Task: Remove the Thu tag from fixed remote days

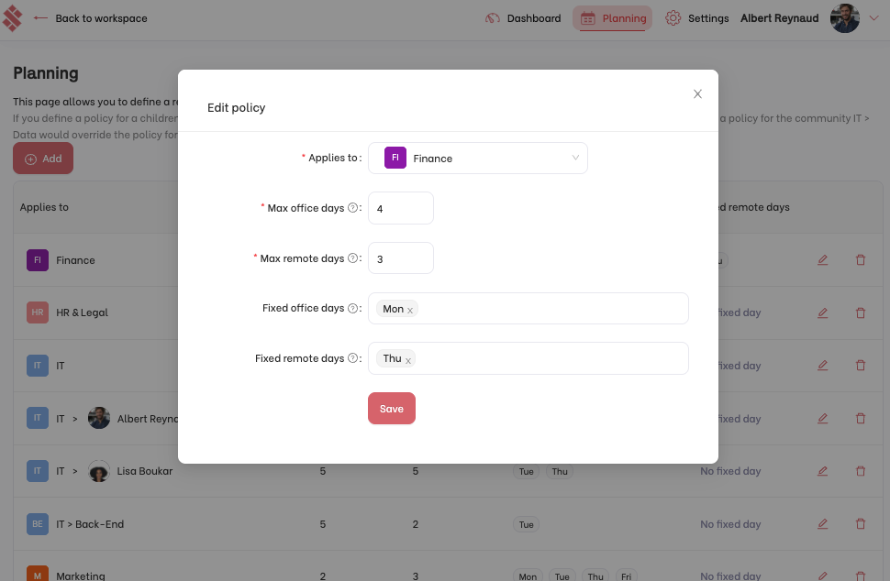Action: 408,360
